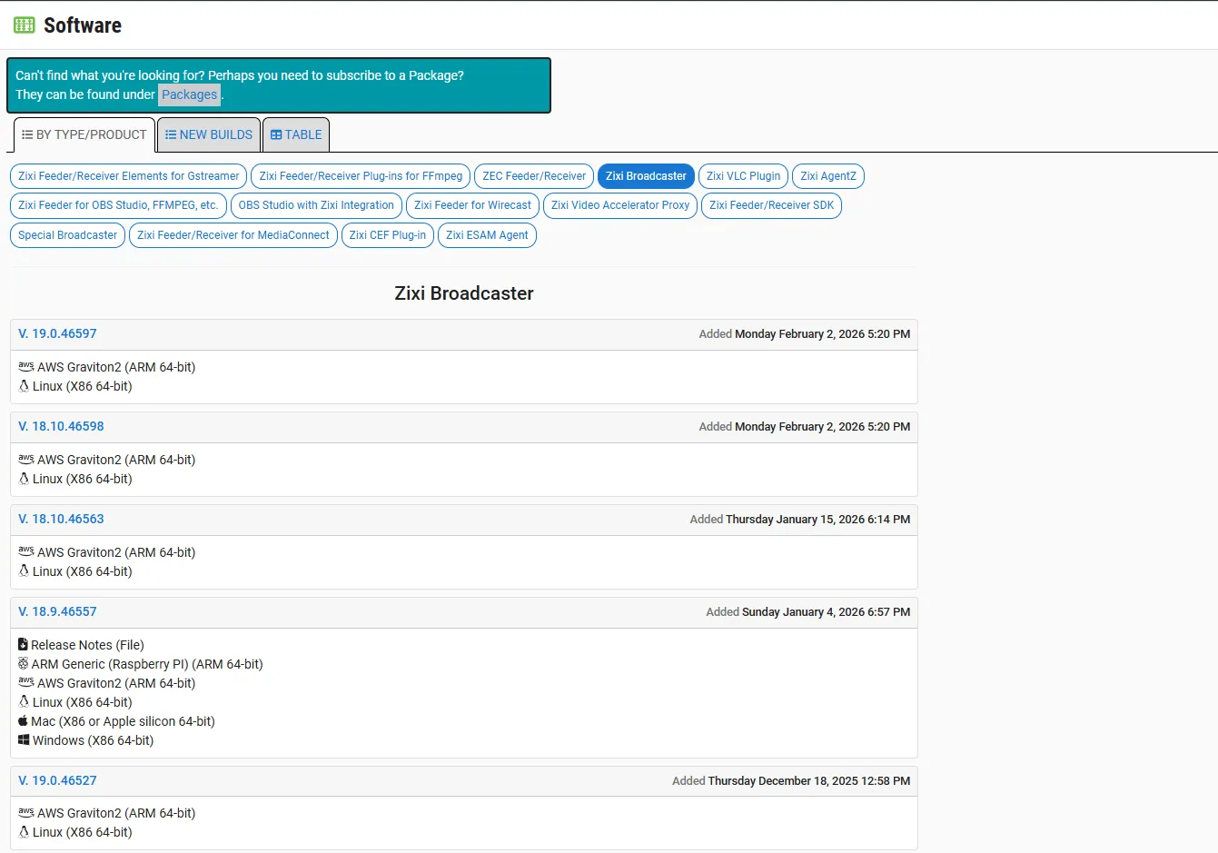The height and width of the screenshot is (853, 1218).
Task: Click the Linux penguin icon under version 18.10.46563
Action: [x=25, y=571]
